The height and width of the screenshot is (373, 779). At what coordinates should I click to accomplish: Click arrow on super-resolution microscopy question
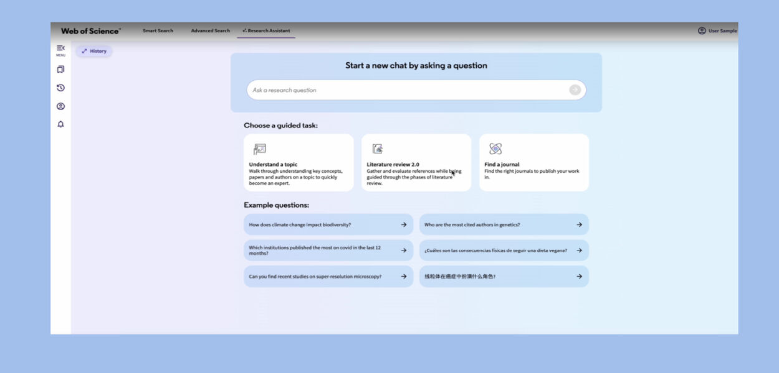tap(404, 277)
